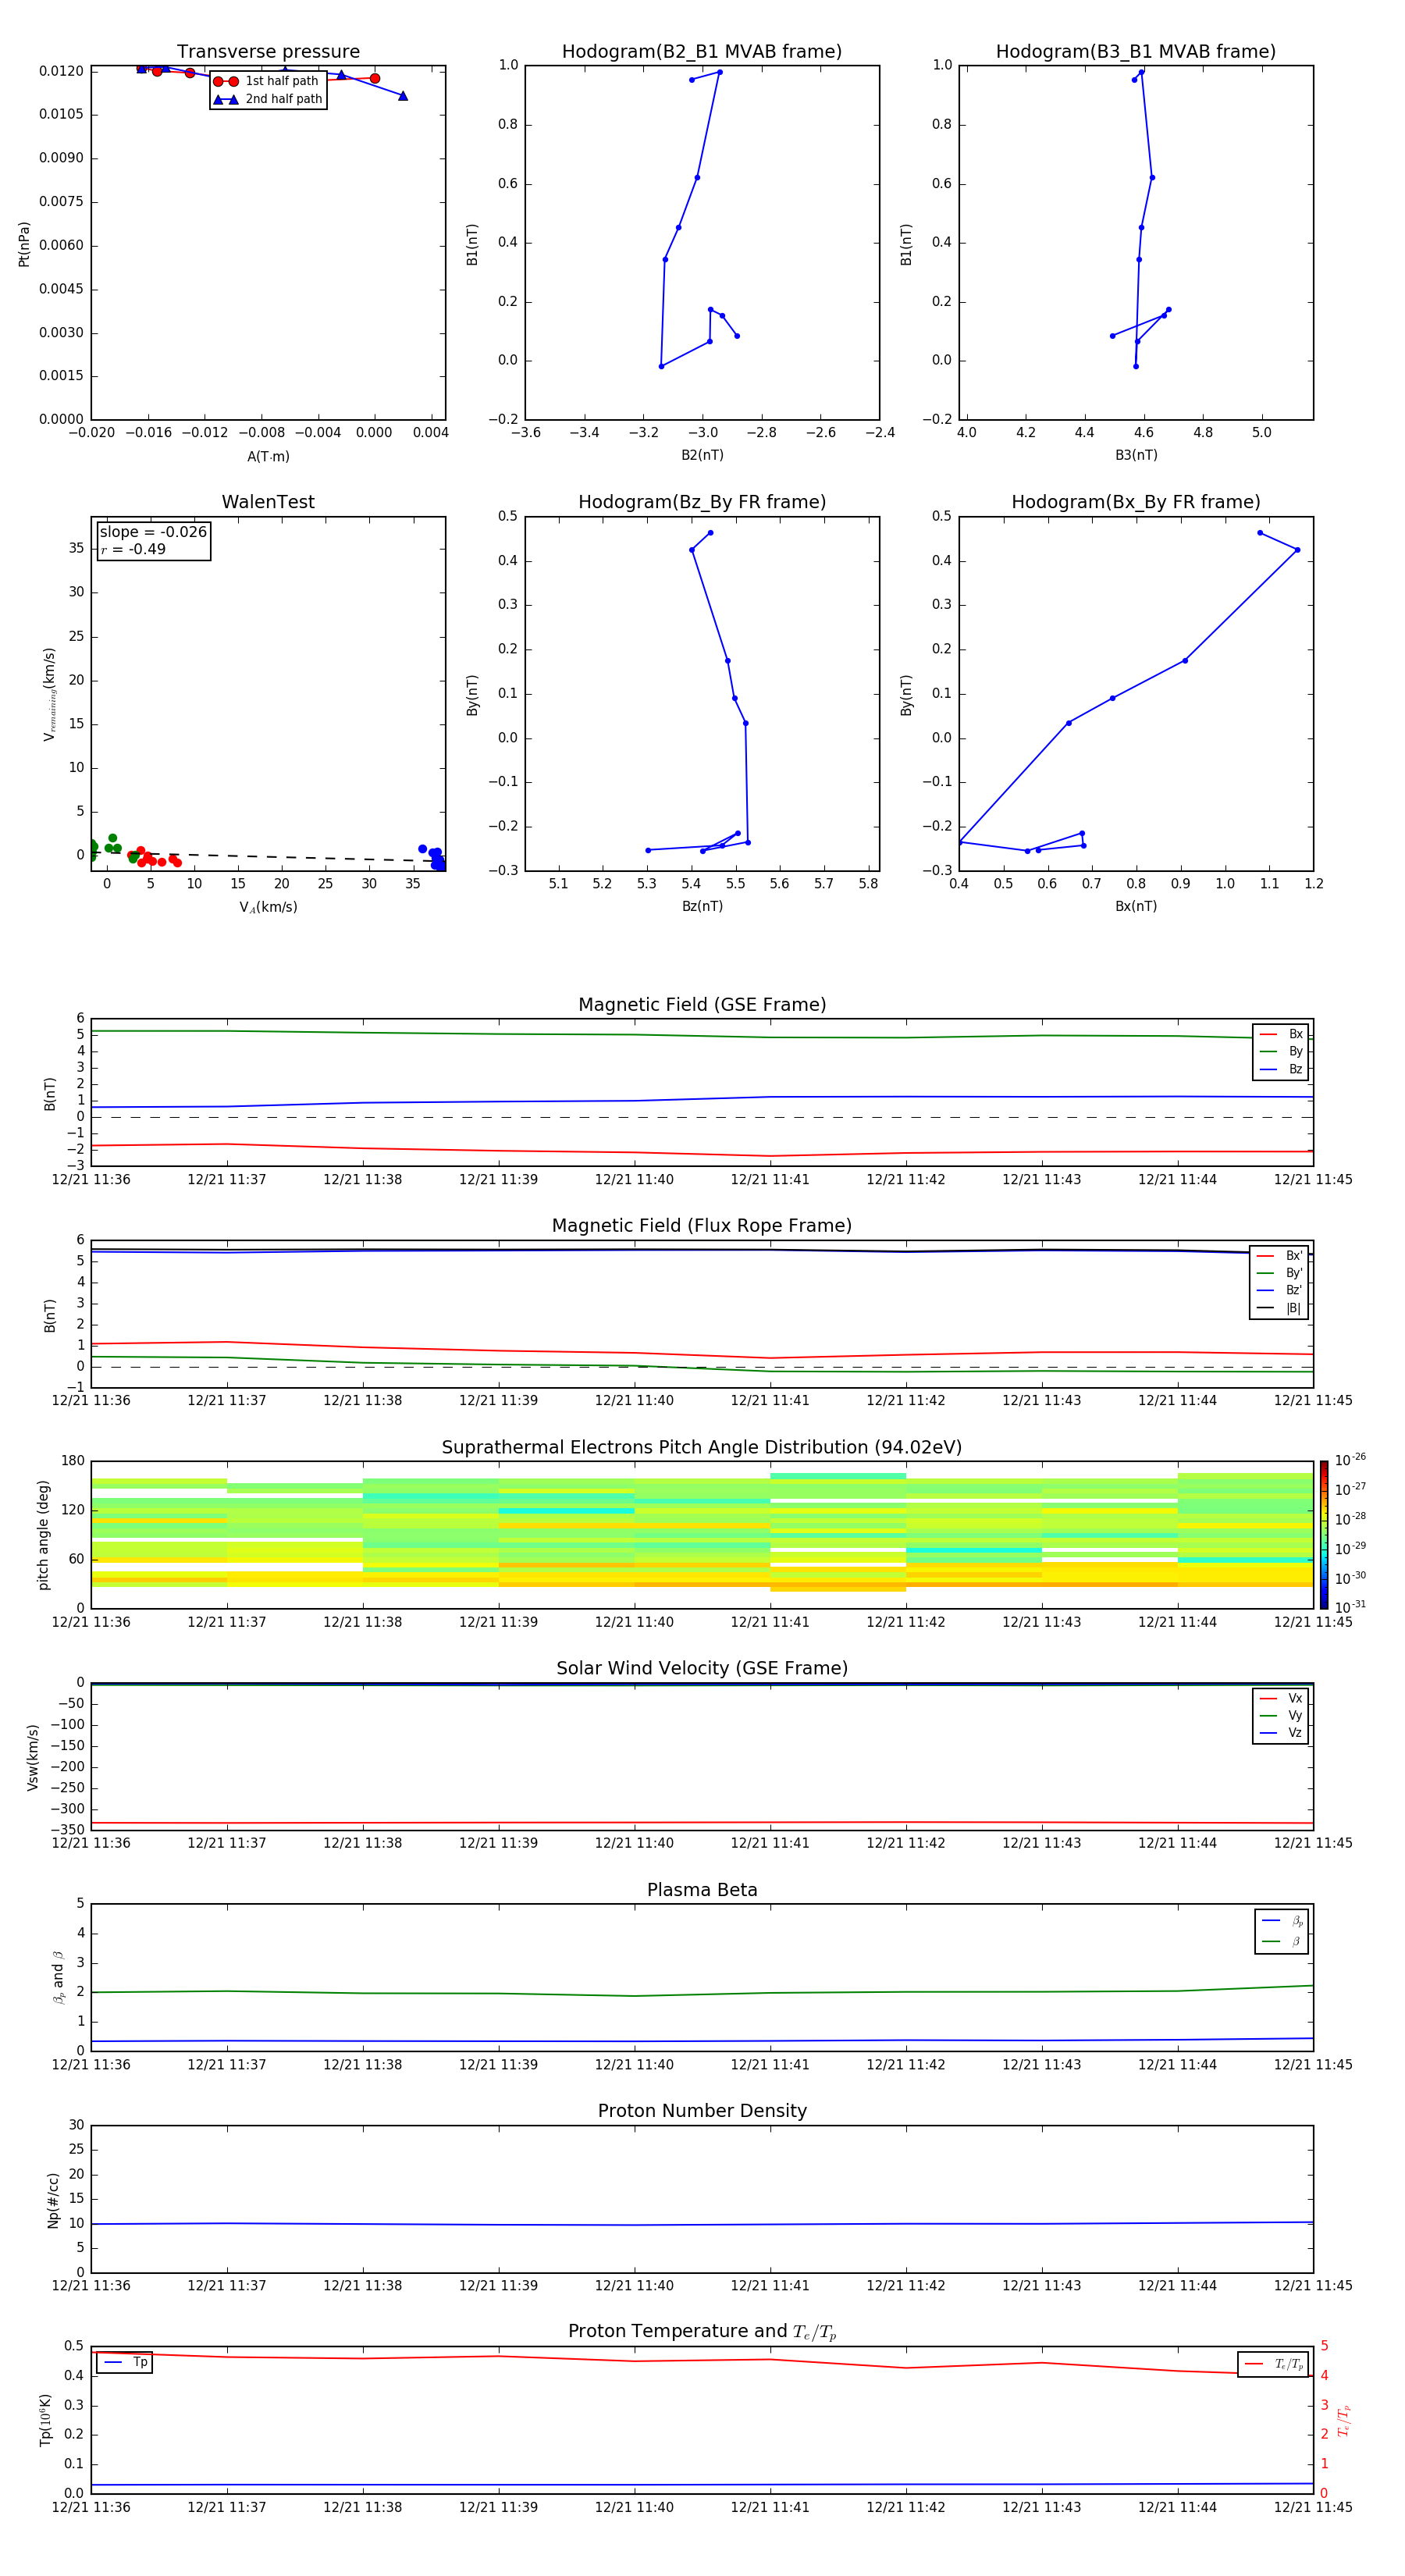Click the 'A(T·m)' x-axis label
Viewport: 1405px width, 2576px height.
click(268, 456)
